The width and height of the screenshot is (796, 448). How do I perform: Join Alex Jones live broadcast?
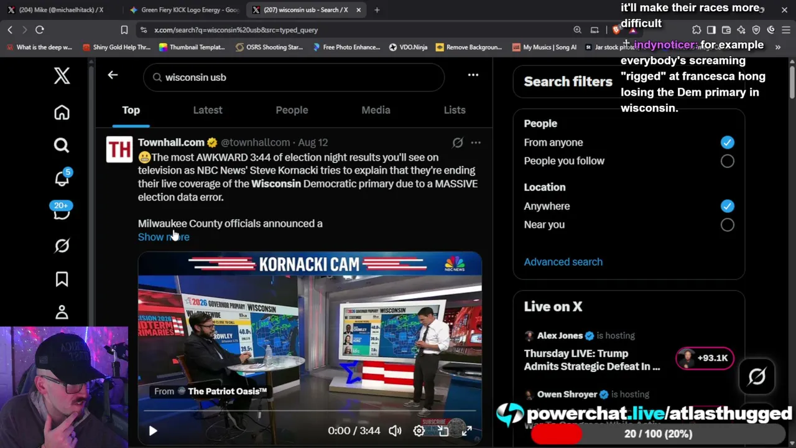point(705,358)
